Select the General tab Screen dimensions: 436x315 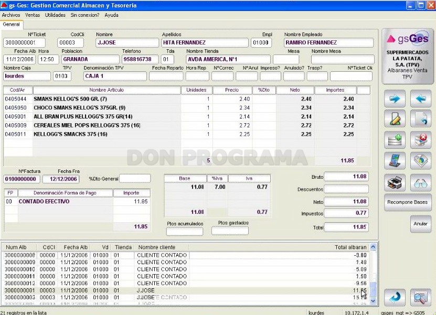click(x=12, y=25)
